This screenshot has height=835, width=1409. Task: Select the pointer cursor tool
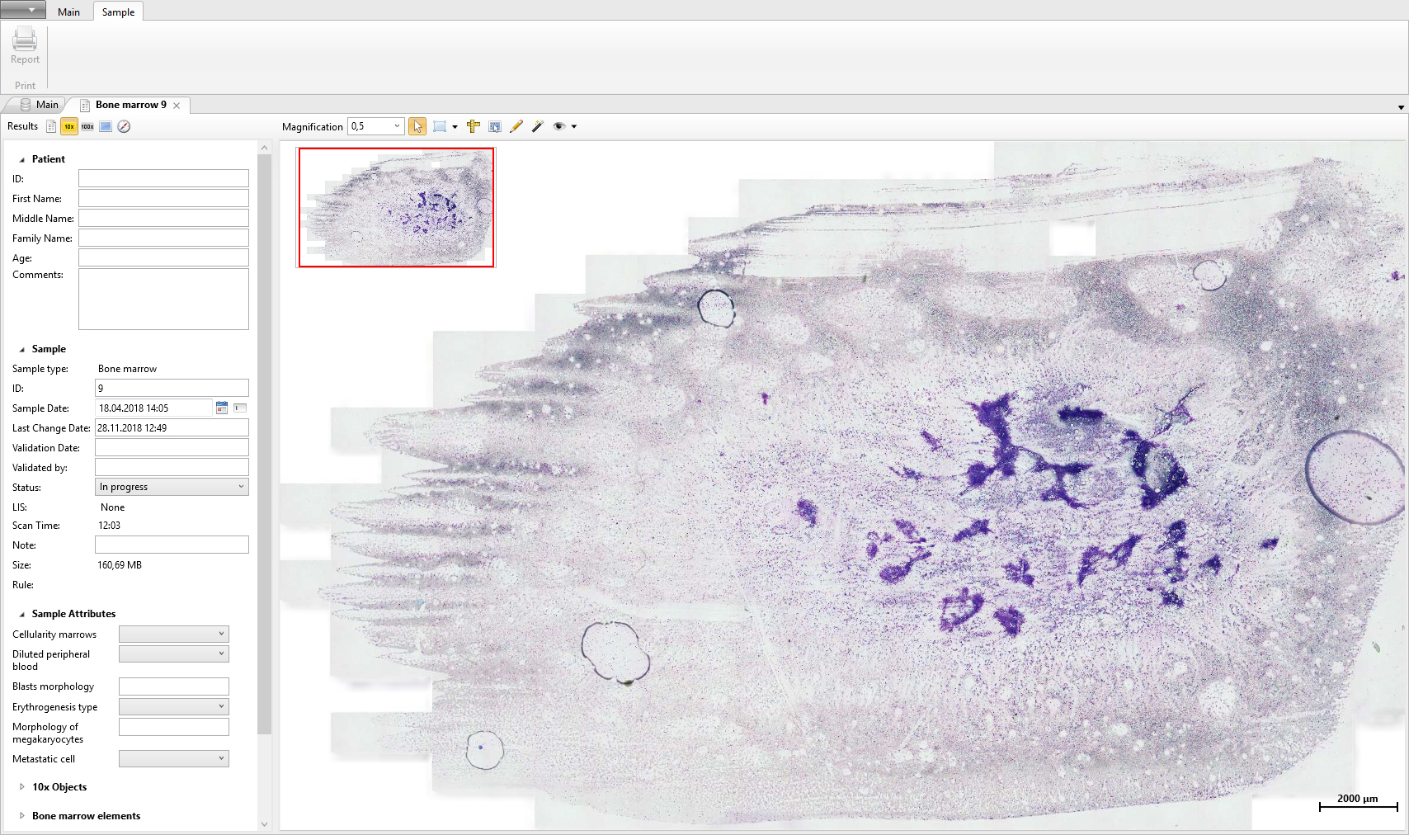pos(417,126)
